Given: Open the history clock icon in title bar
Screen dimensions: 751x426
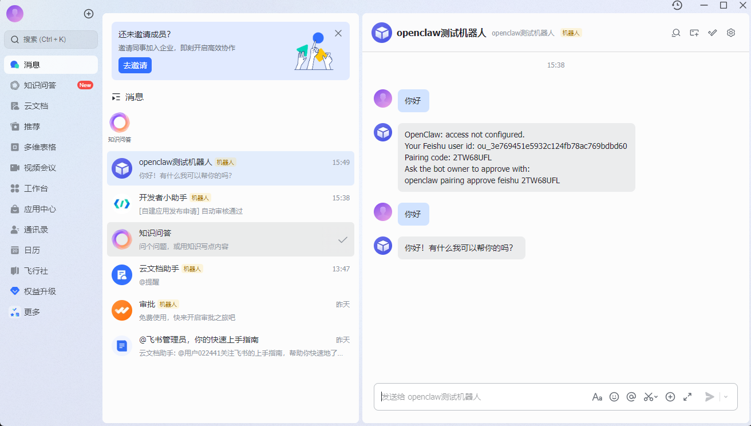Looking at the screenshot, I should [x=677, y=5].
